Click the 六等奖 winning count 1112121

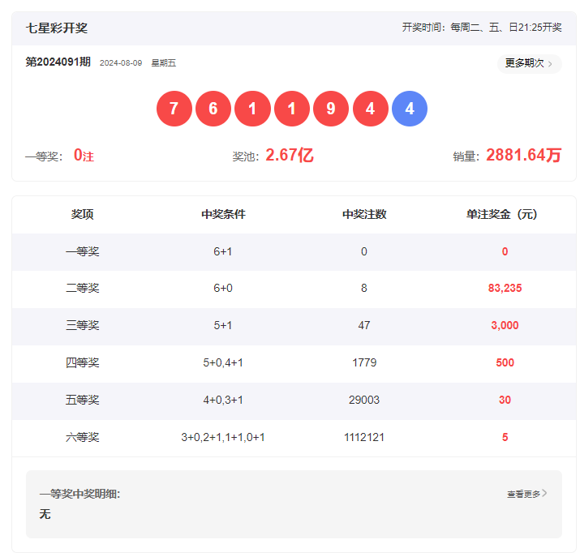pos(364,438)
